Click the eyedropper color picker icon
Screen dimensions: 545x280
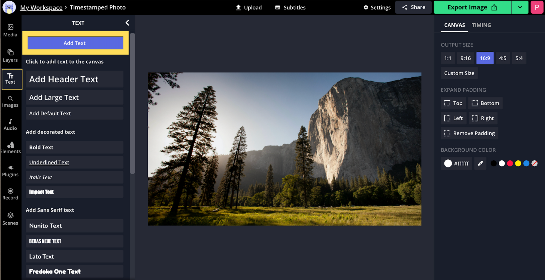coord(480,163)
